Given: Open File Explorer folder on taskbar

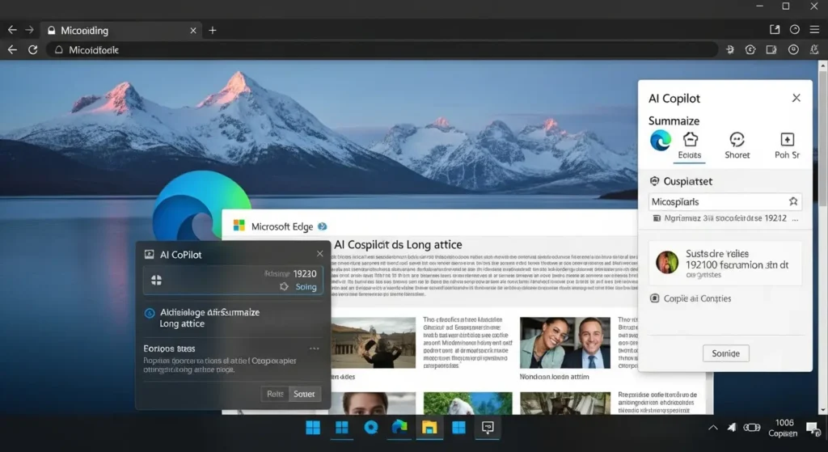Looking at the screenshot, I should point(429,427).
